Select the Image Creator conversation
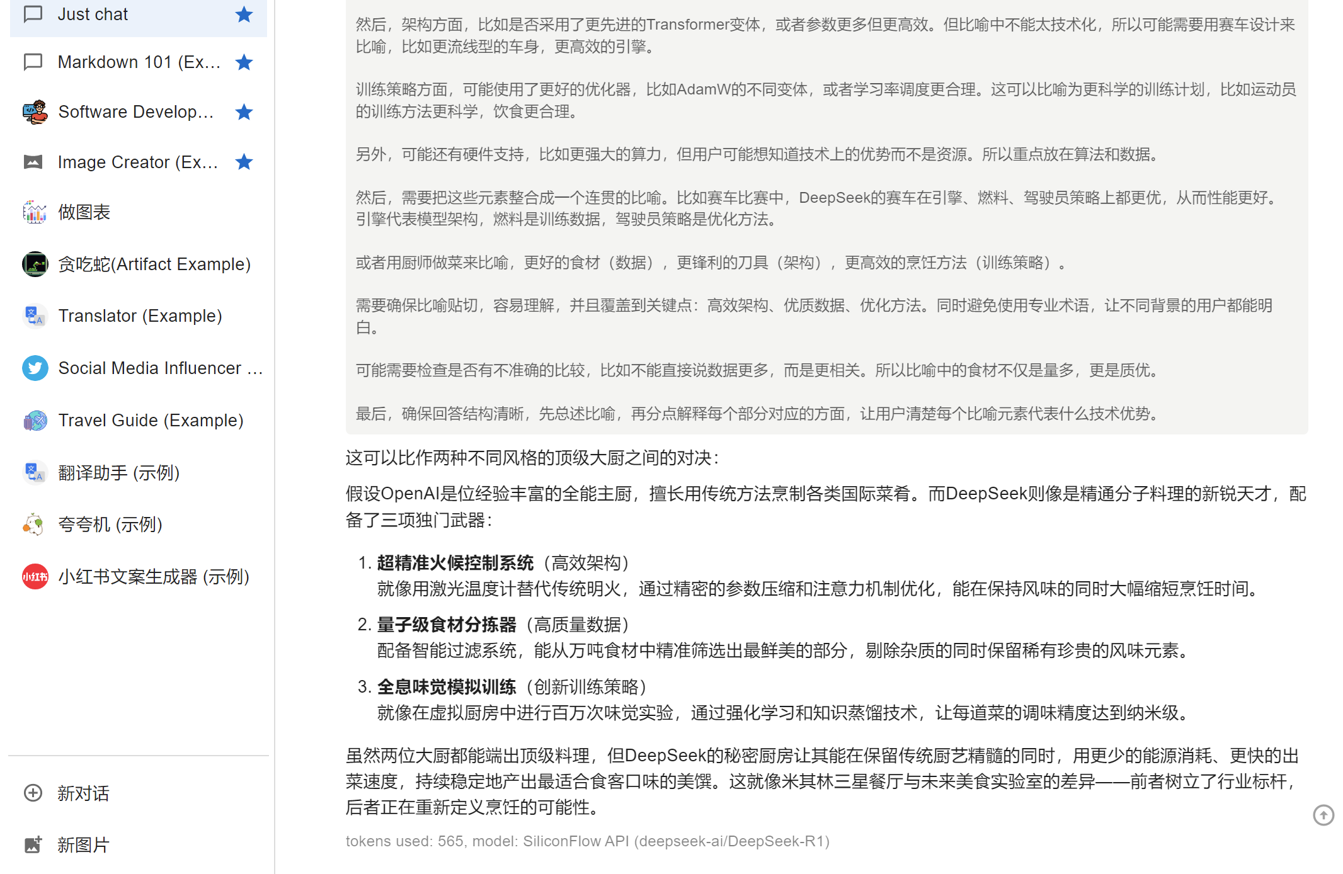 [137, 162]
